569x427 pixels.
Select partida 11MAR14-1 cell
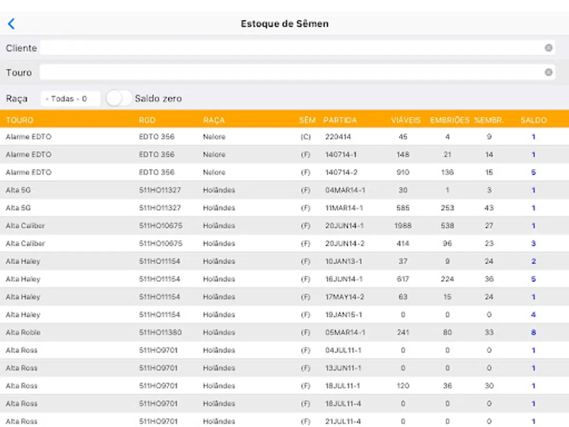(344, 208)
